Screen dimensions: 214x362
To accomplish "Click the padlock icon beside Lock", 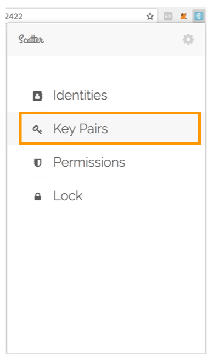I will pyautogui.click(x=37, y=196).
